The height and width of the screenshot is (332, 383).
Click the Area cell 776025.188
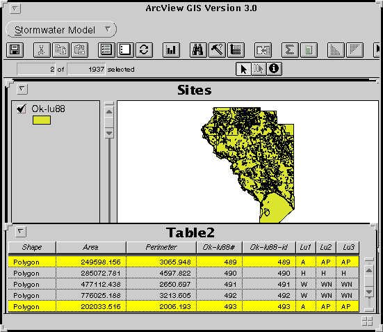click(x=91, y=295)
